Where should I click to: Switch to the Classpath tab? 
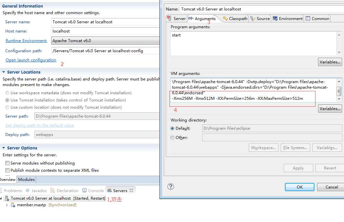(x=235, y=18)
